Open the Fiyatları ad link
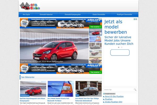Screen dimensions: 157x105 point(109,99)
